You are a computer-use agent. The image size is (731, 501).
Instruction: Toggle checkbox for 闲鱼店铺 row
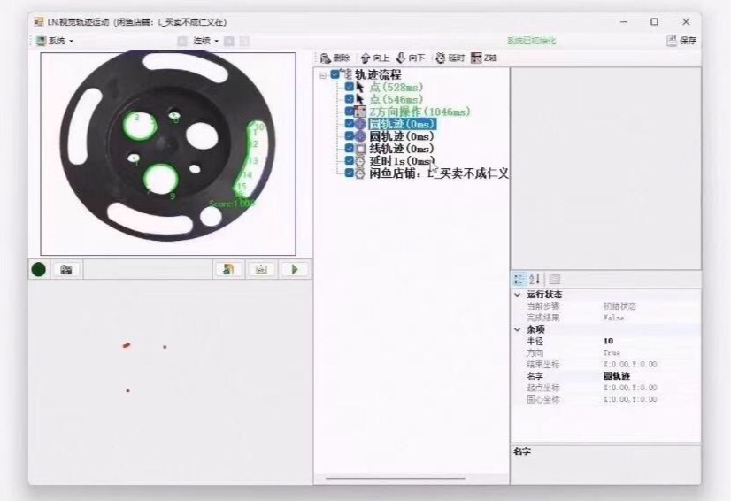[350, 173]
